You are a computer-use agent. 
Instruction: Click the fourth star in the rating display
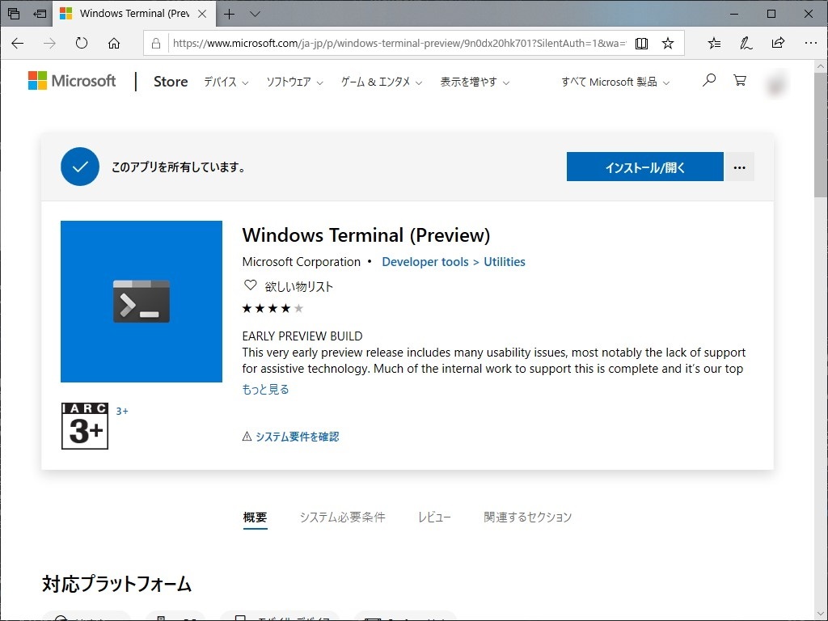tap(285, 308)
